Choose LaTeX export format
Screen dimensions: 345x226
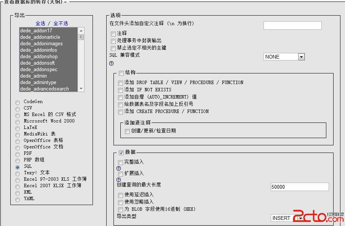(18, 128)
